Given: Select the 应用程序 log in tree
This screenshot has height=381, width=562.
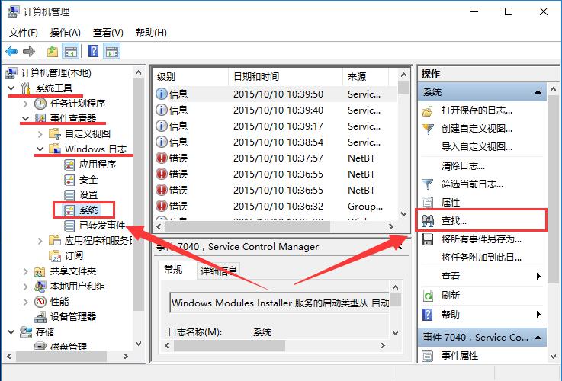Looking at the screenshot, I should point(97,164).
